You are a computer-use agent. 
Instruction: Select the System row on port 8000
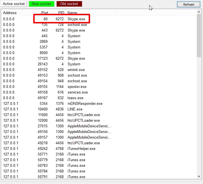point(99,53)
